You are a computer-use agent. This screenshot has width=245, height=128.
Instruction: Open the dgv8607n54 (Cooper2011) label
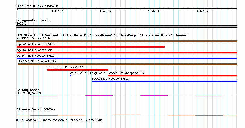click(x=36, y=56)
